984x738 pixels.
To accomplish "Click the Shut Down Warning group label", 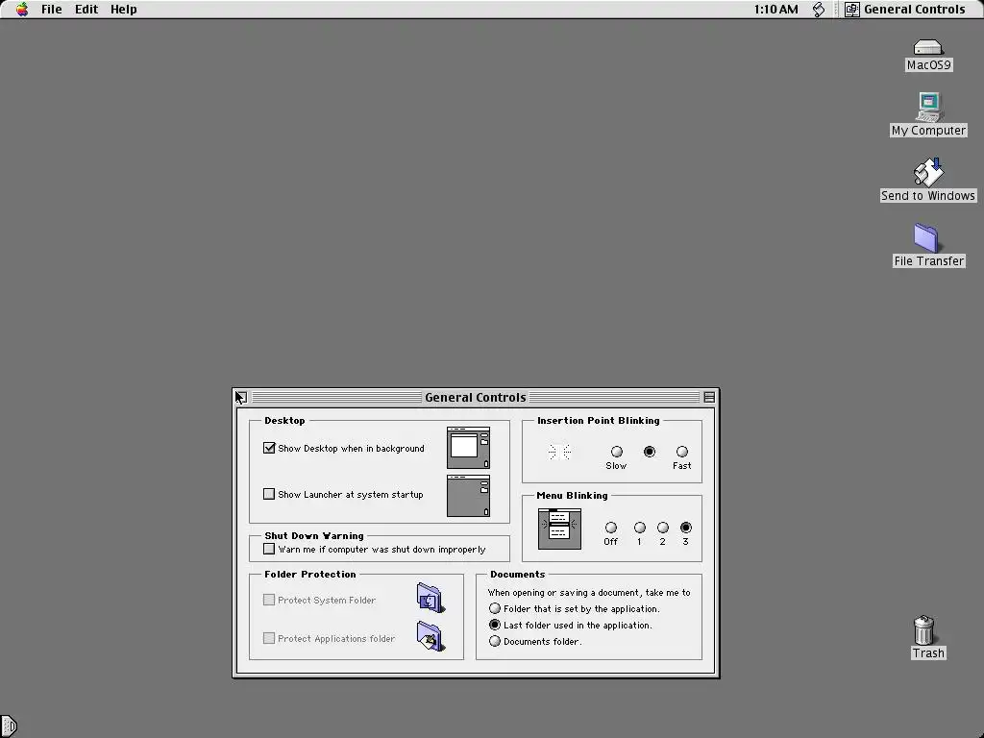I will (314, 535).
